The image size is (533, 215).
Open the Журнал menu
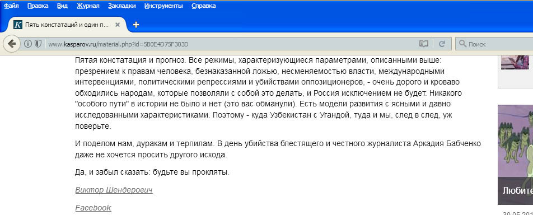point(88,6)
